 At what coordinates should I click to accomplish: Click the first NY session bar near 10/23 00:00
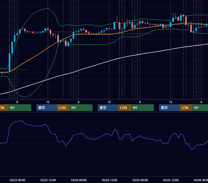click(20, 108)
